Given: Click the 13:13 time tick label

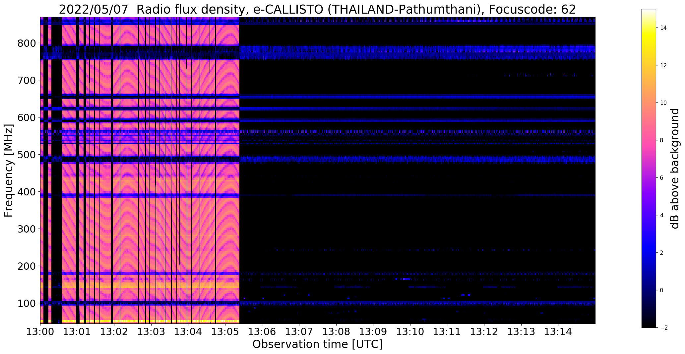Looking at the screenshot, I should pyautogui.click(x=521, y=331).
